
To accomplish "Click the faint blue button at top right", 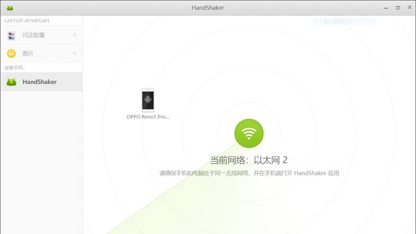I will click(344, 21).
